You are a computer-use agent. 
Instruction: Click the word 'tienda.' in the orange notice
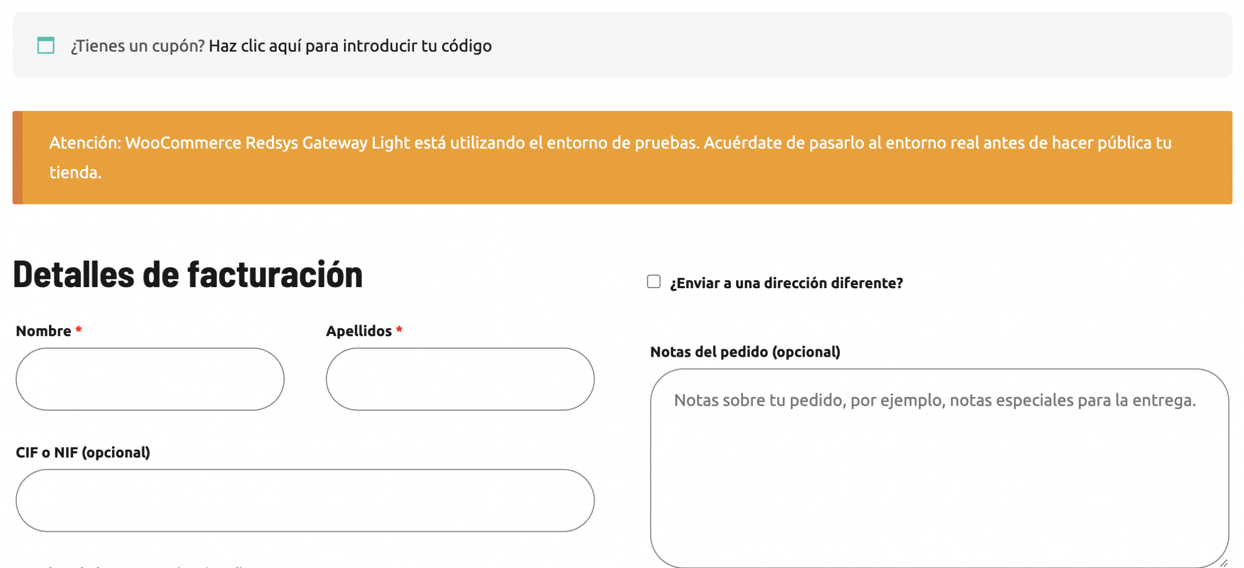coord(75,173)
